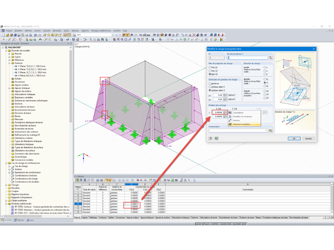Screen dimensions: 334x250
Task: Click the formula fx icon in table toolbar
Action: pyautogui.click(x=185, y=180)
